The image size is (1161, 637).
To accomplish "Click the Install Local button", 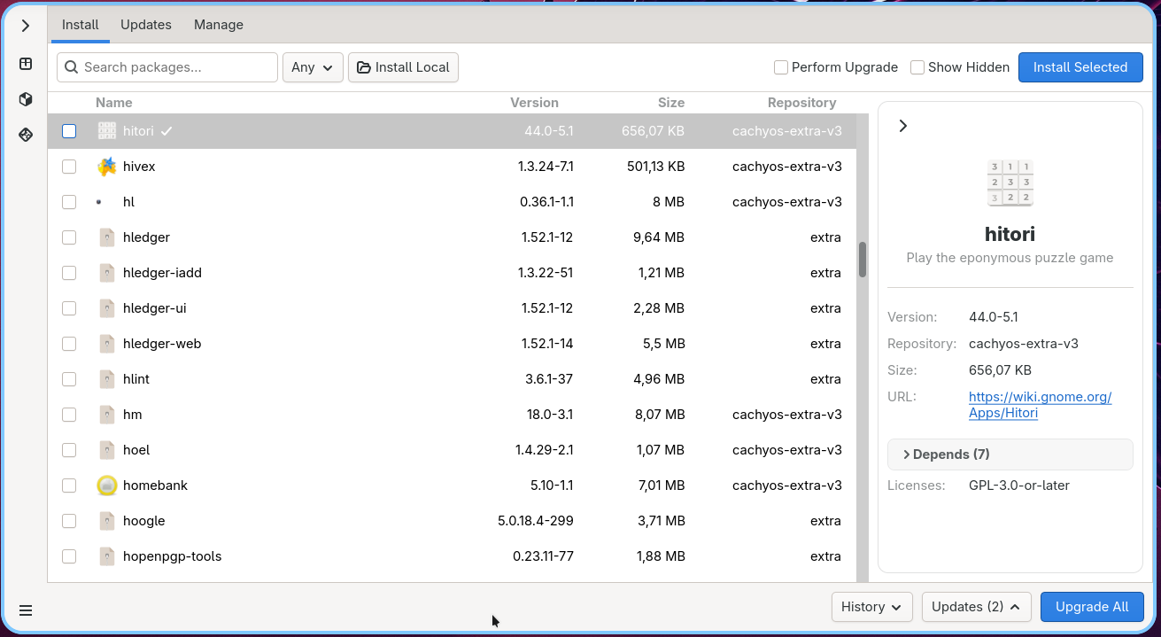I will 403,67.
